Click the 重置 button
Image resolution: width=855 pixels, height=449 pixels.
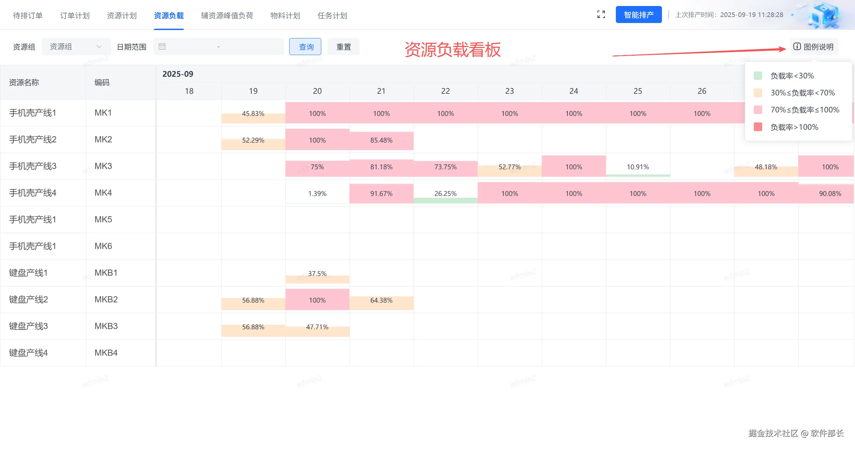click(343, 47)
